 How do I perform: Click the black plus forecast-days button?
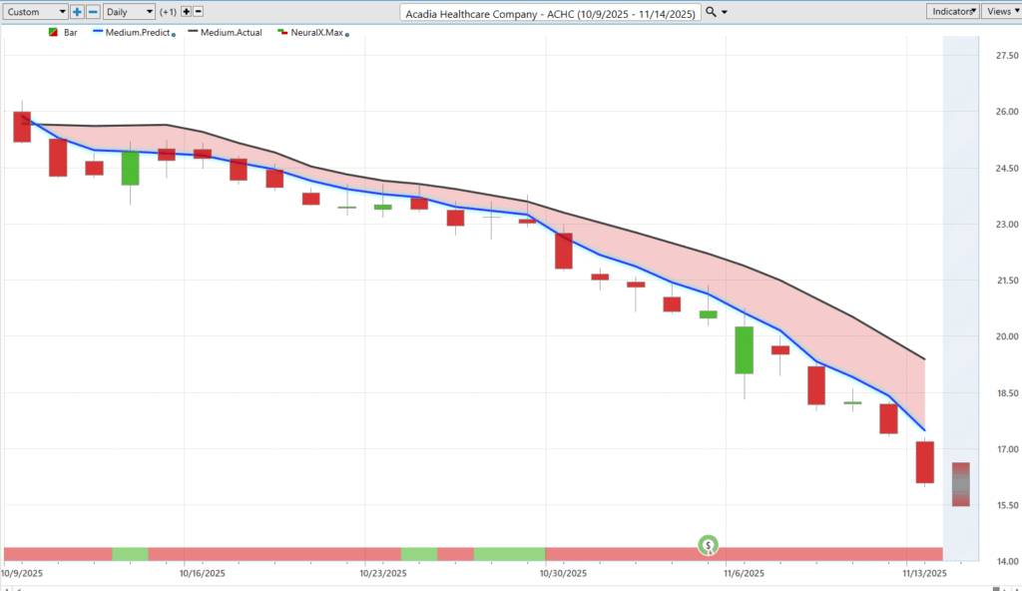(x=185, y=12)
